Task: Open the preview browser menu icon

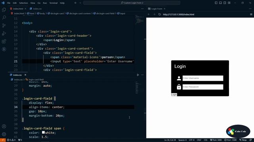Action: tap(251, 14)
